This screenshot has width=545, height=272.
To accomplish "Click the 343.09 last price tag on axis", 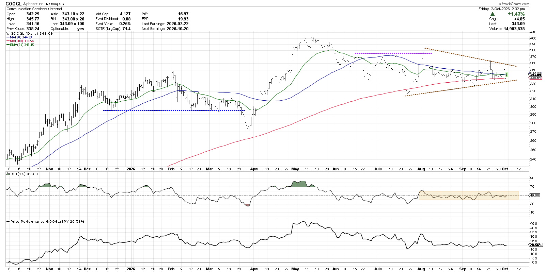I will 535,74.
